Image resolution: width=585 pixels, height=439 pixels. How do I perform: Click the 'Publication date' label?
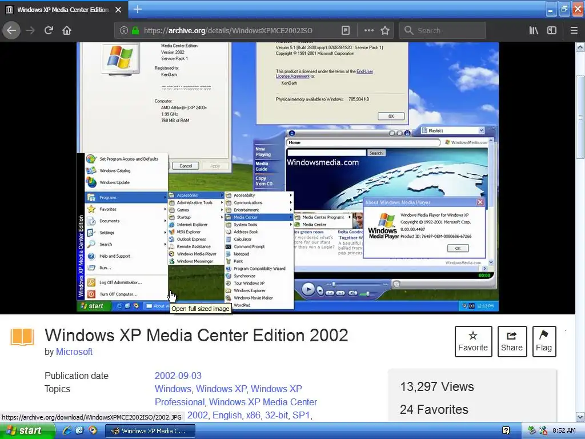[x=77, y=376]
